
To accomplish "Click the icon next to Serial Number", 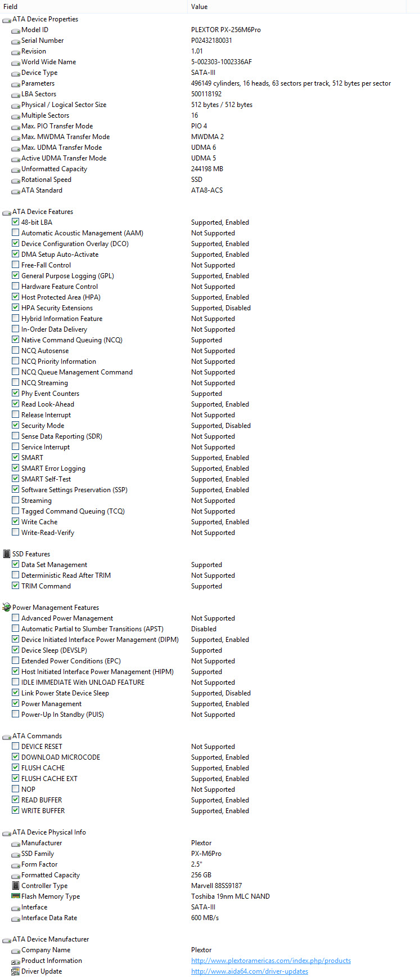I will [x=16, y=41].
